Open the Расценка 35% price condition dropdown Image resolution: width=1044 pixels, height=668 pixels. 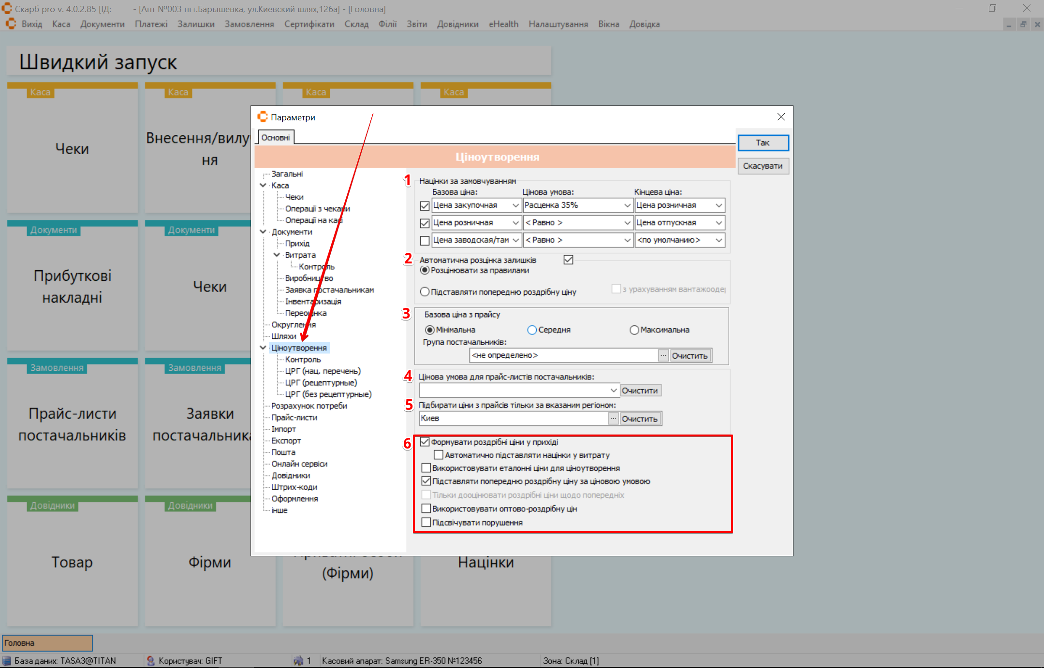point(627,205)
